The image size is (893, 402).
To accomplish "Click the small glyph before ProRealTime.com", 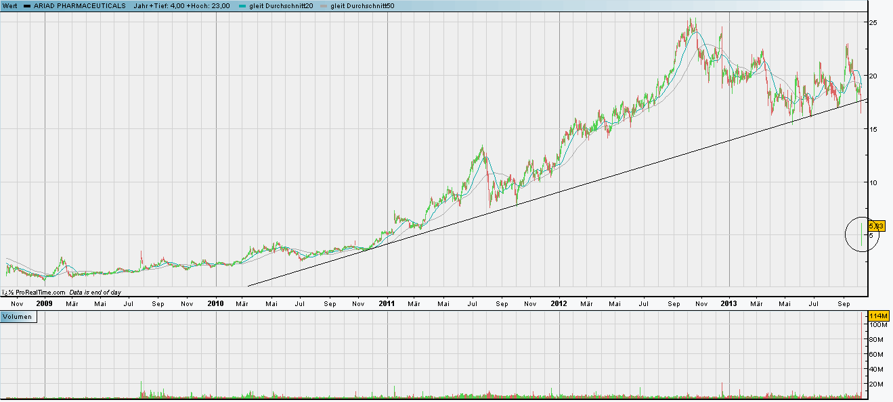I will click(x=7, y=293).
